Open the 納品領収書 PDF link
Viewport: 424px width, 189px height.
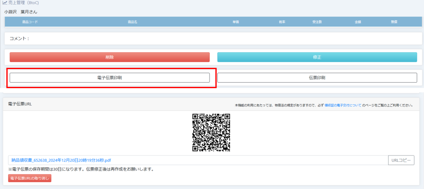61,160
